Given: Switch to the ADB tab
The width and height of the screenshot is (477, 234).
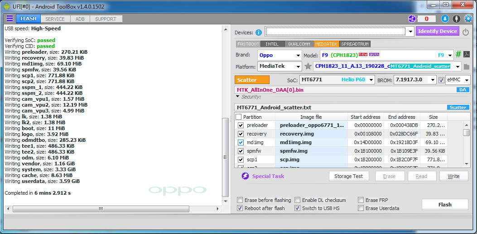Looking at the screenshot, I should pyautogui.click(x=80, y=19).
